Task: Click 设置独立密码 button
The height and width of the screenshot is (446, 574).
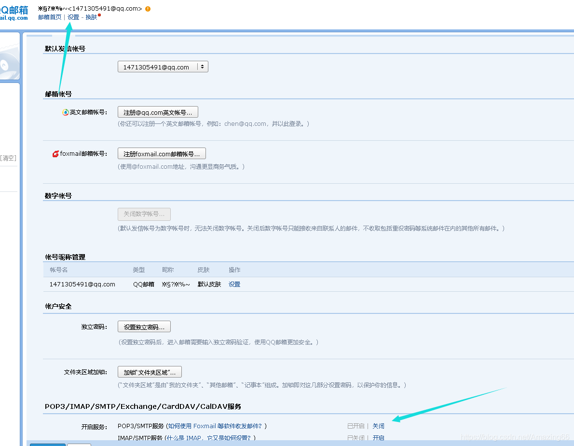Action: click(144, 327)
